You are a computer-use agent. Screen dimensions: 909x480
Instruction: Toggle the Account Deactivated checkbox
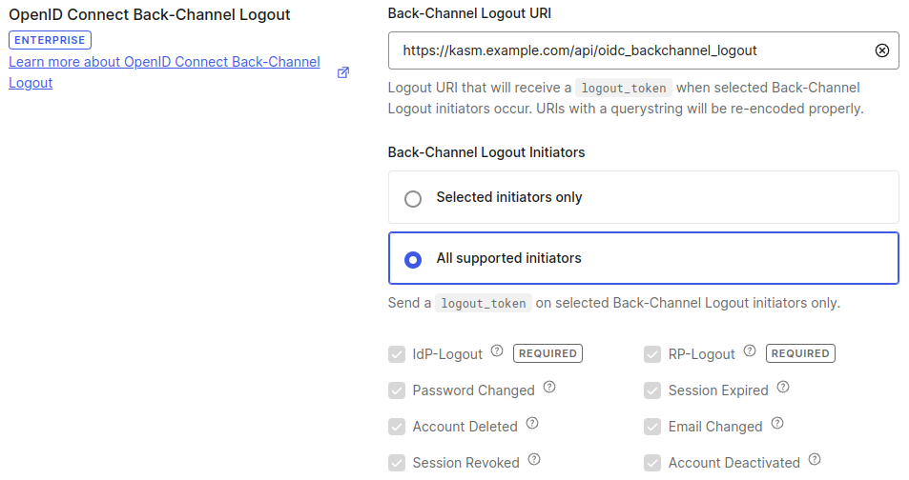tap(652, 463)
